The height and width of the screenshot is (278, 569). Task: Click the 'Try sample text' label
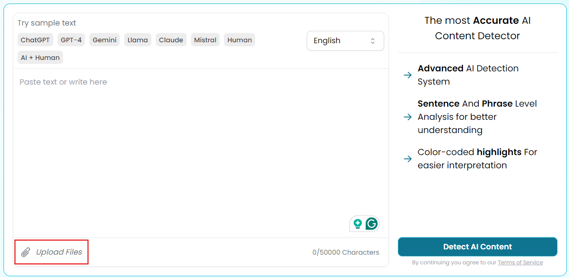[x=47, y=23]
